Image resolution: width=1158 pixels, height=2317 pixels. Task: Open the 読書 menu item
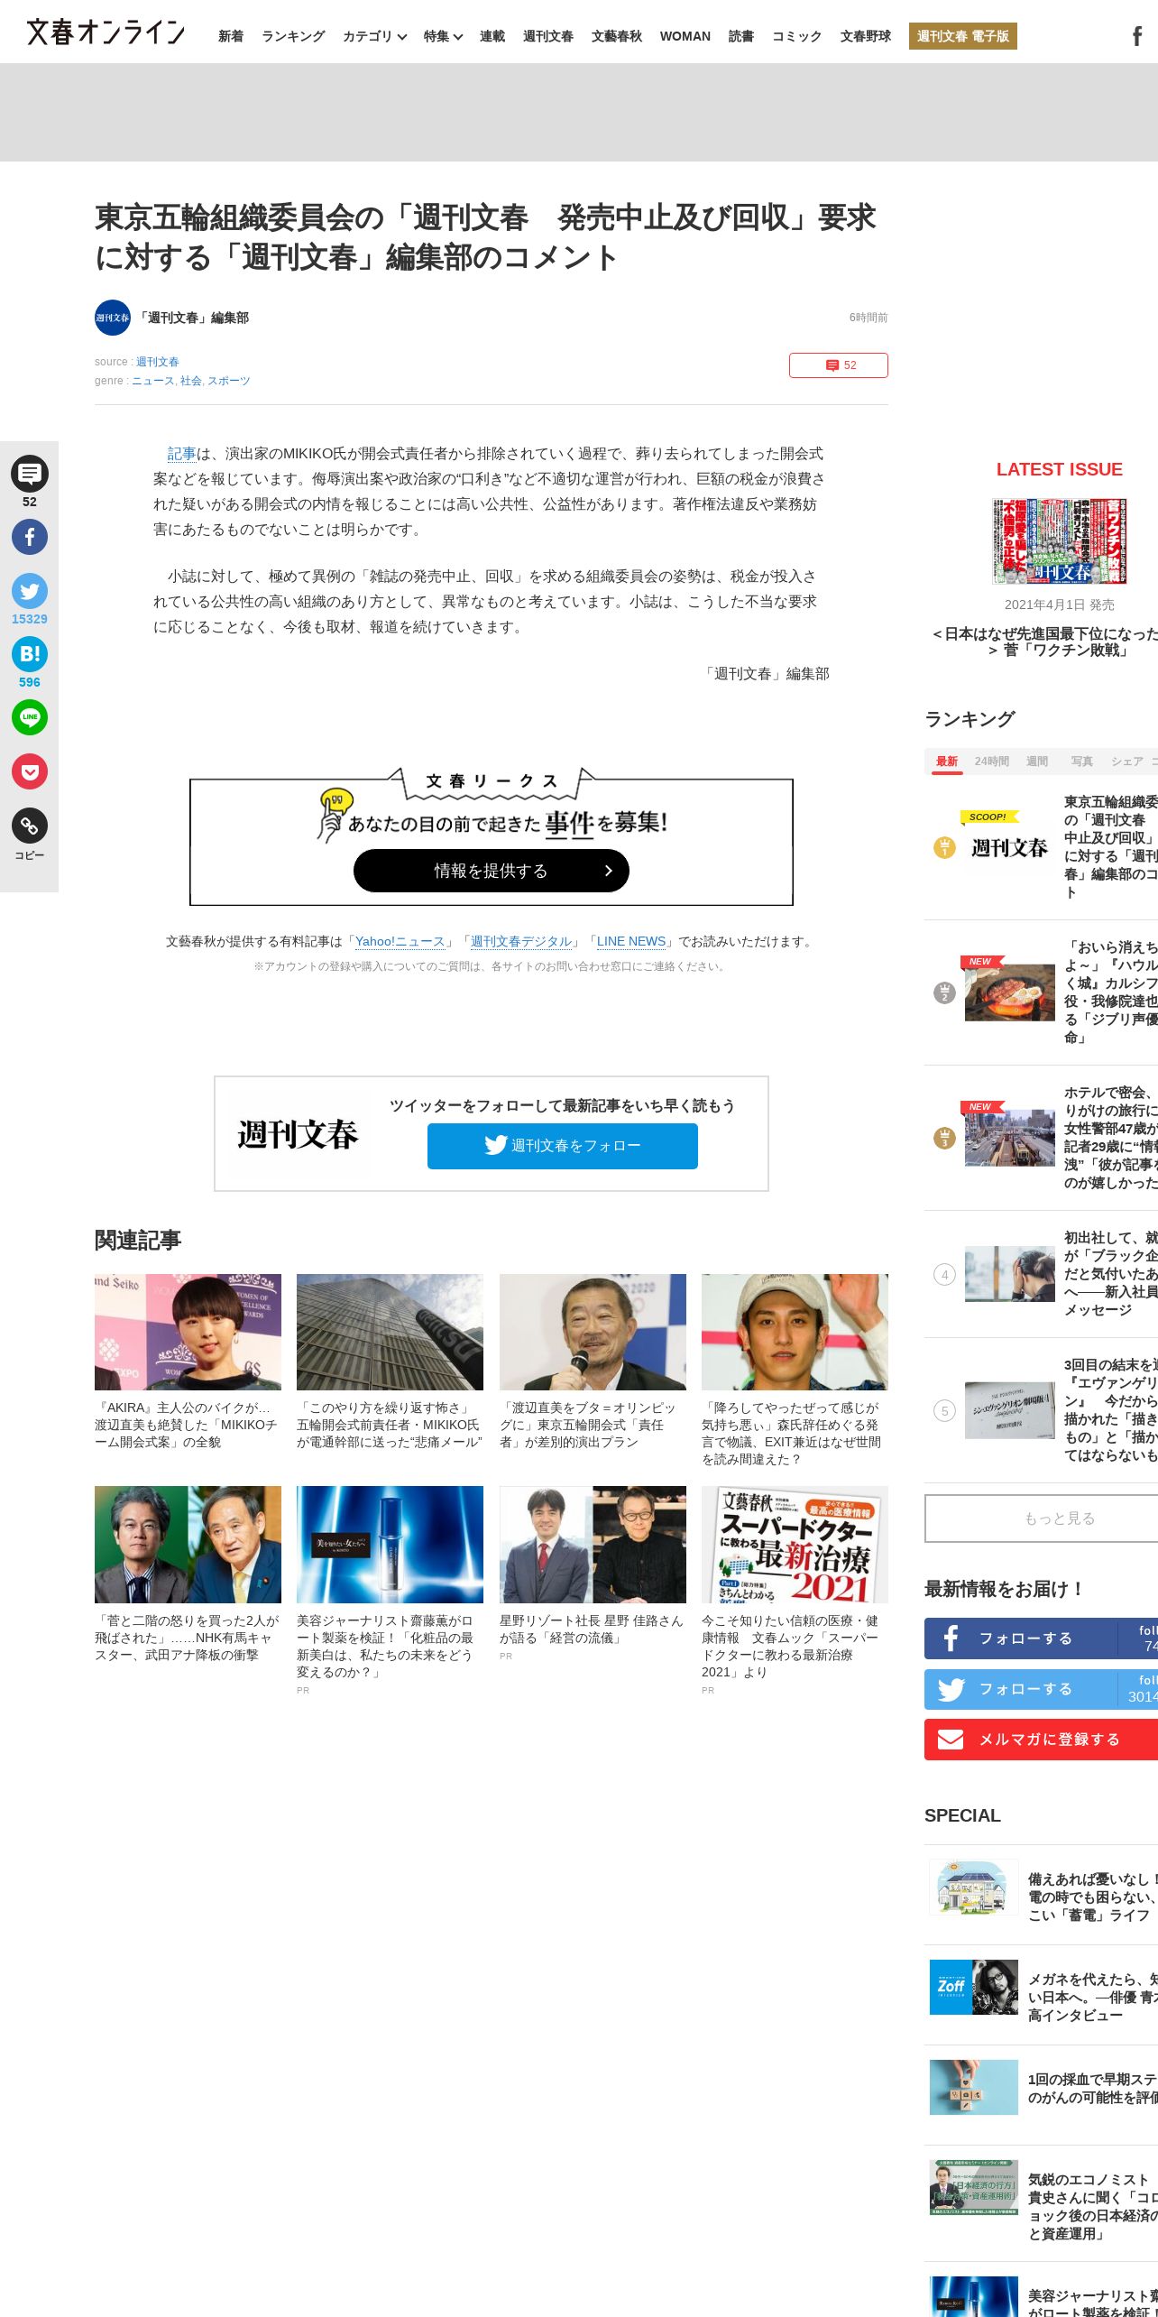(741, 36)
